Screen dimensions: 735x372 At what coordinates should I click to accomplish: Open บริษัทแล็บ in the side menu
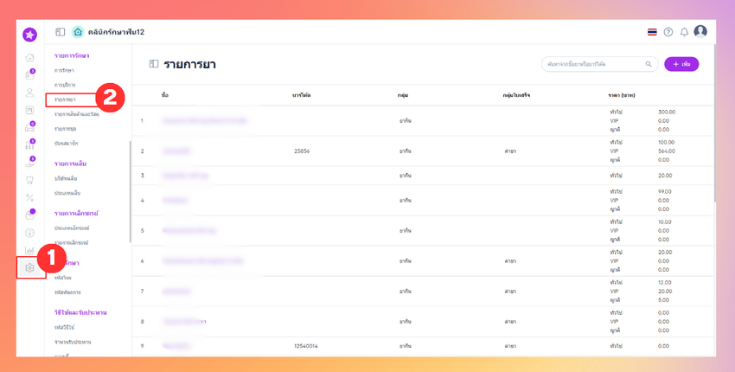click(66, 178)
